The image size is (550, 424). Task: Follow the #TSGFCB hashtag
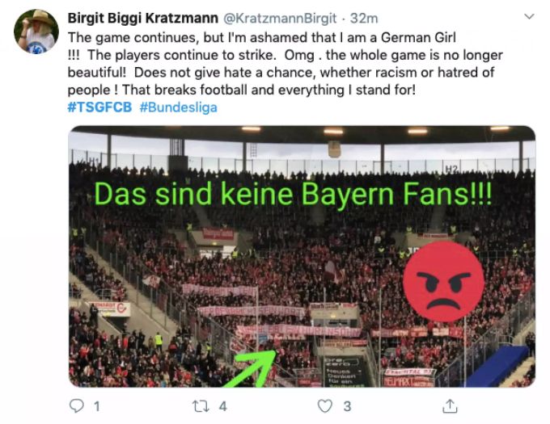(x=99, y=107)
